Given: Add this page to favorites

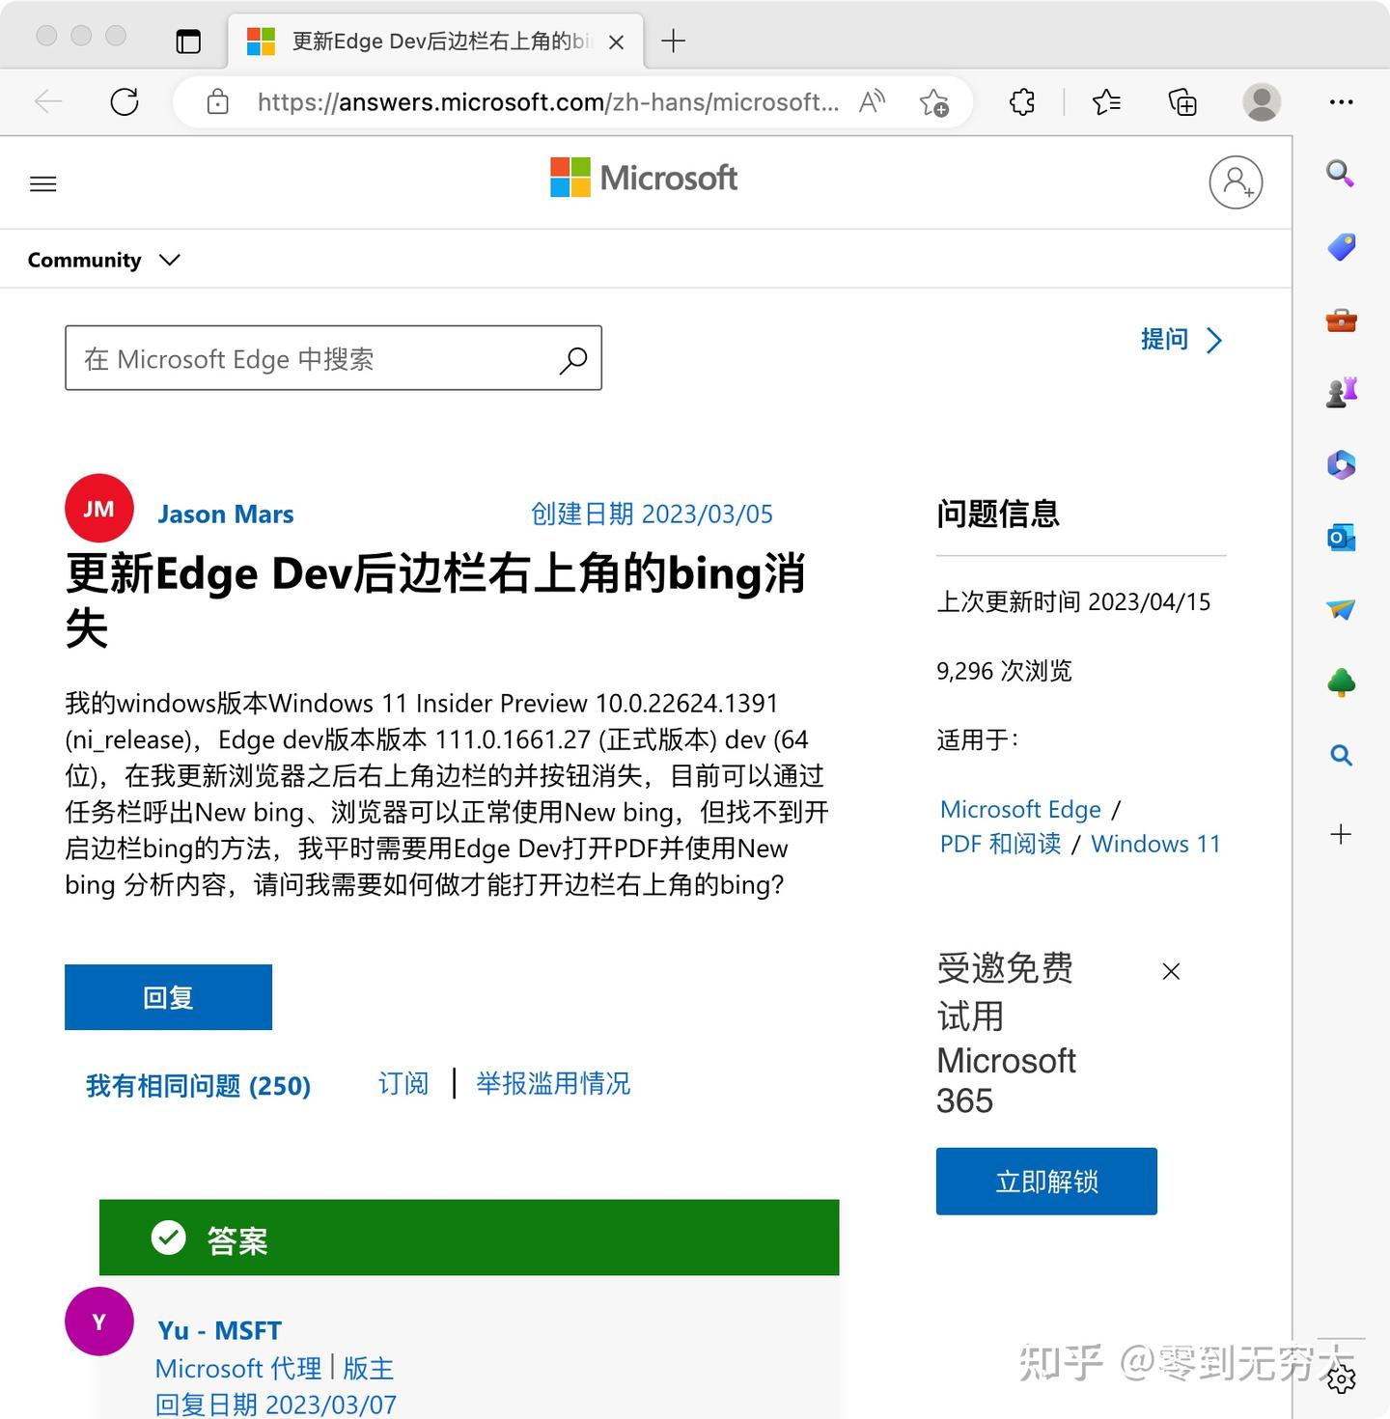Looking at the screenshot, I should click(x=932, y=101).
